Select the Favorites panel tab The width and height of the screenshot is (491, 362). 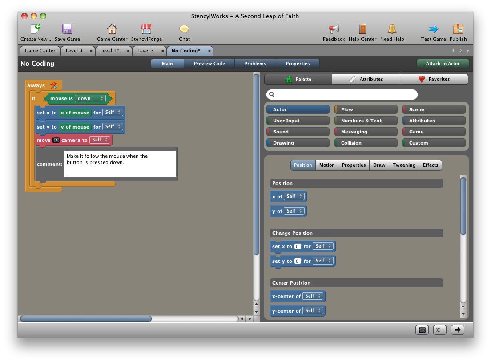(x=434, y=79)
